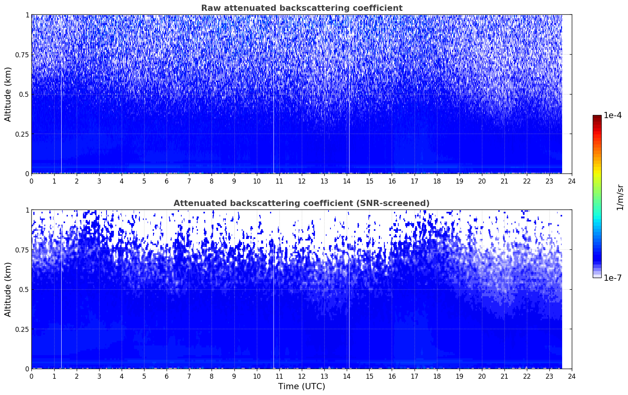Viewport: 628px width, 395px height.
Task: Click the '0.25' altitude tick of the SNR-screened plot
Action: coord(22,329)
